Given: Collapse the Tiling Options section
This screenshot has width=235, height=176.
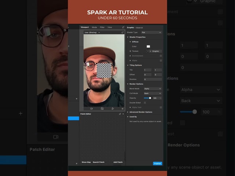Looking at the screenshot, I should (128, 65).
